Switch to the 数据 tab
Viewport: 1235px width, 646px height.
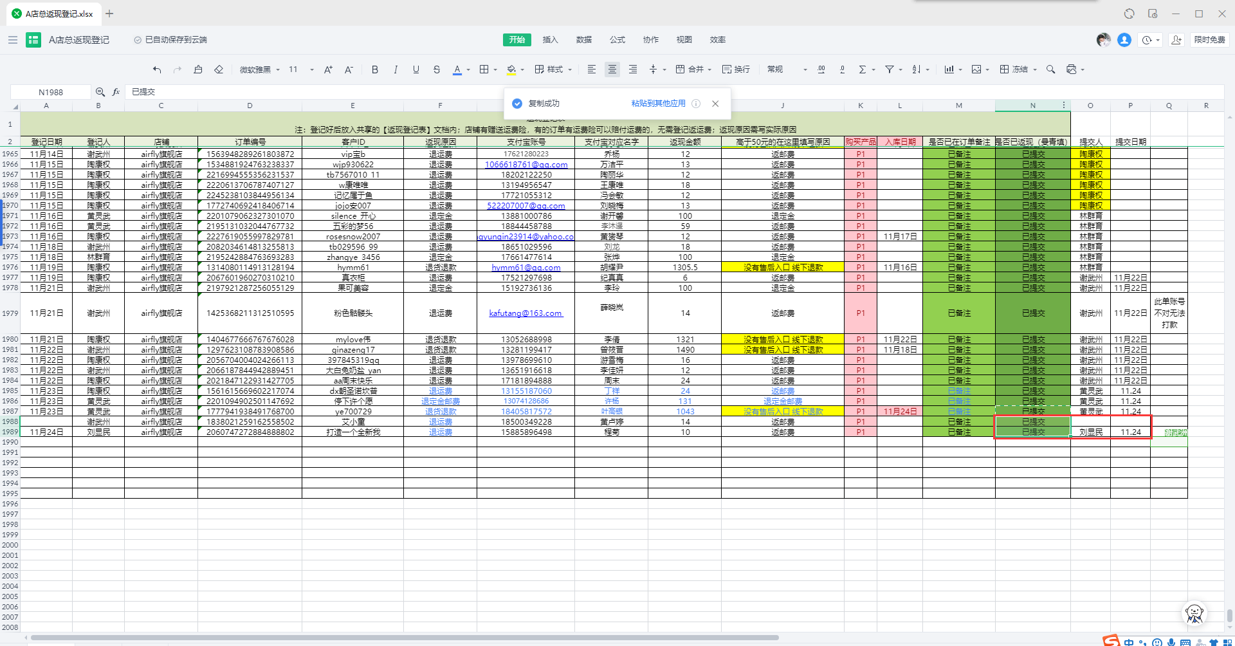pyautogui.click(x=584, y=40)
